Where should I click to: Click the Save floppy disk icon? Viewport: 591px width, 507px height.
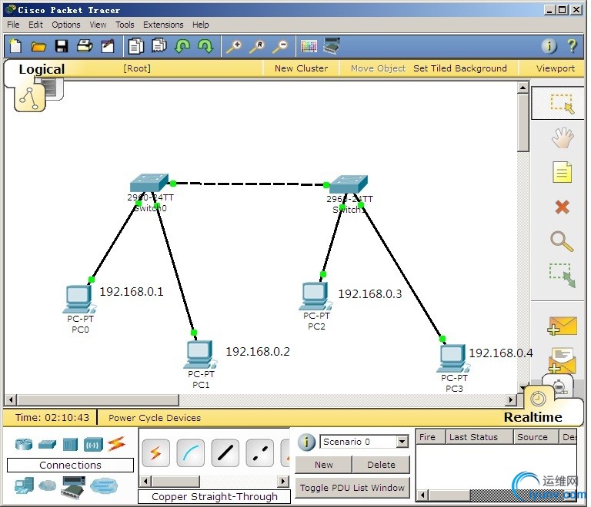pyautogui.click(x=62, y=46)
